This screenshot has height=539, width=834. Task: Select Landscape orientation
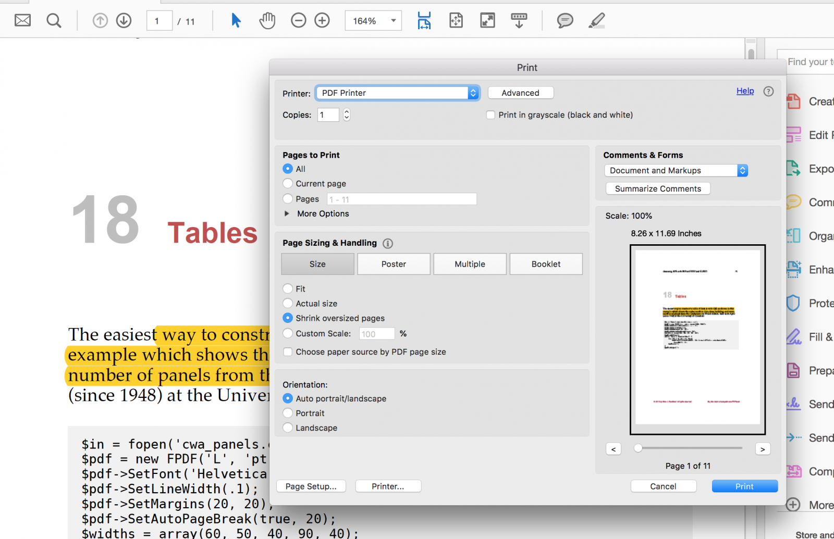click(x=288, y=428)
